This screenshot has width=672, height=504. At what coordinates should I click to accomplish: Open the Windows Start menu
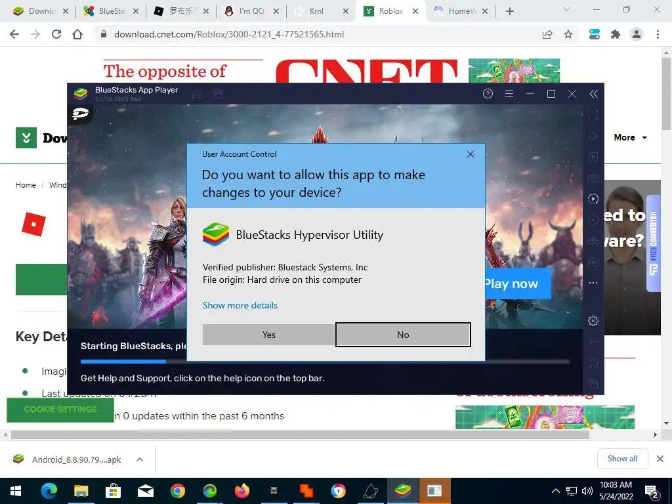coord(16,491)
